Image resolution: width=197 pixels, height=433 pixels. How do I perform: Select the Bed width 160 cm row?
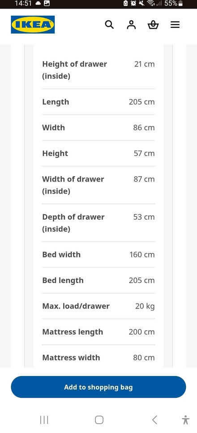click(98, 255)
